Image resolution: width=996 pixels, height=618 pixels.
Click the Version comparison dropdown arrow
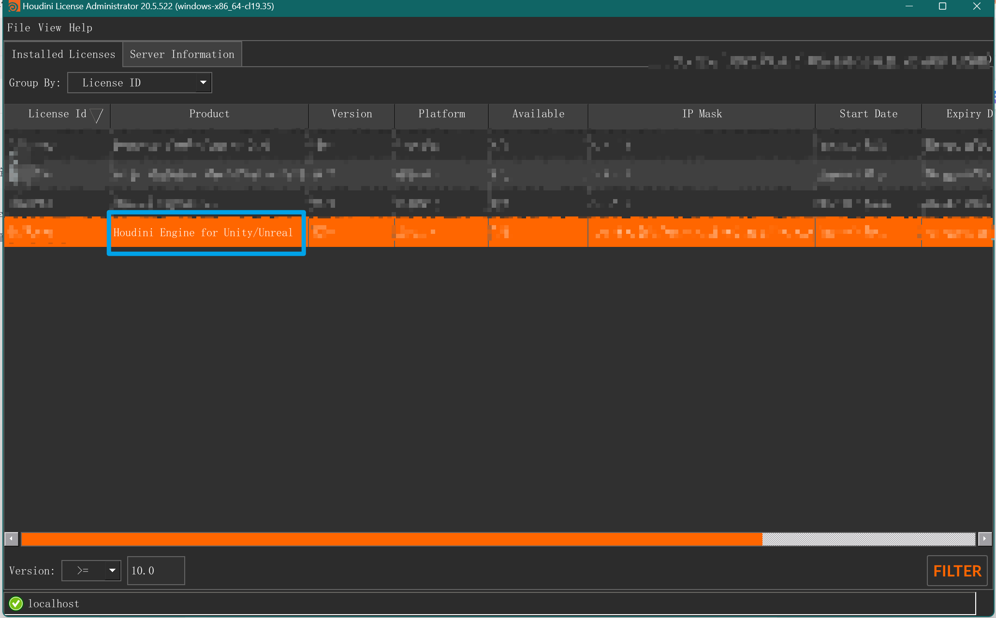tap(113, 570)
